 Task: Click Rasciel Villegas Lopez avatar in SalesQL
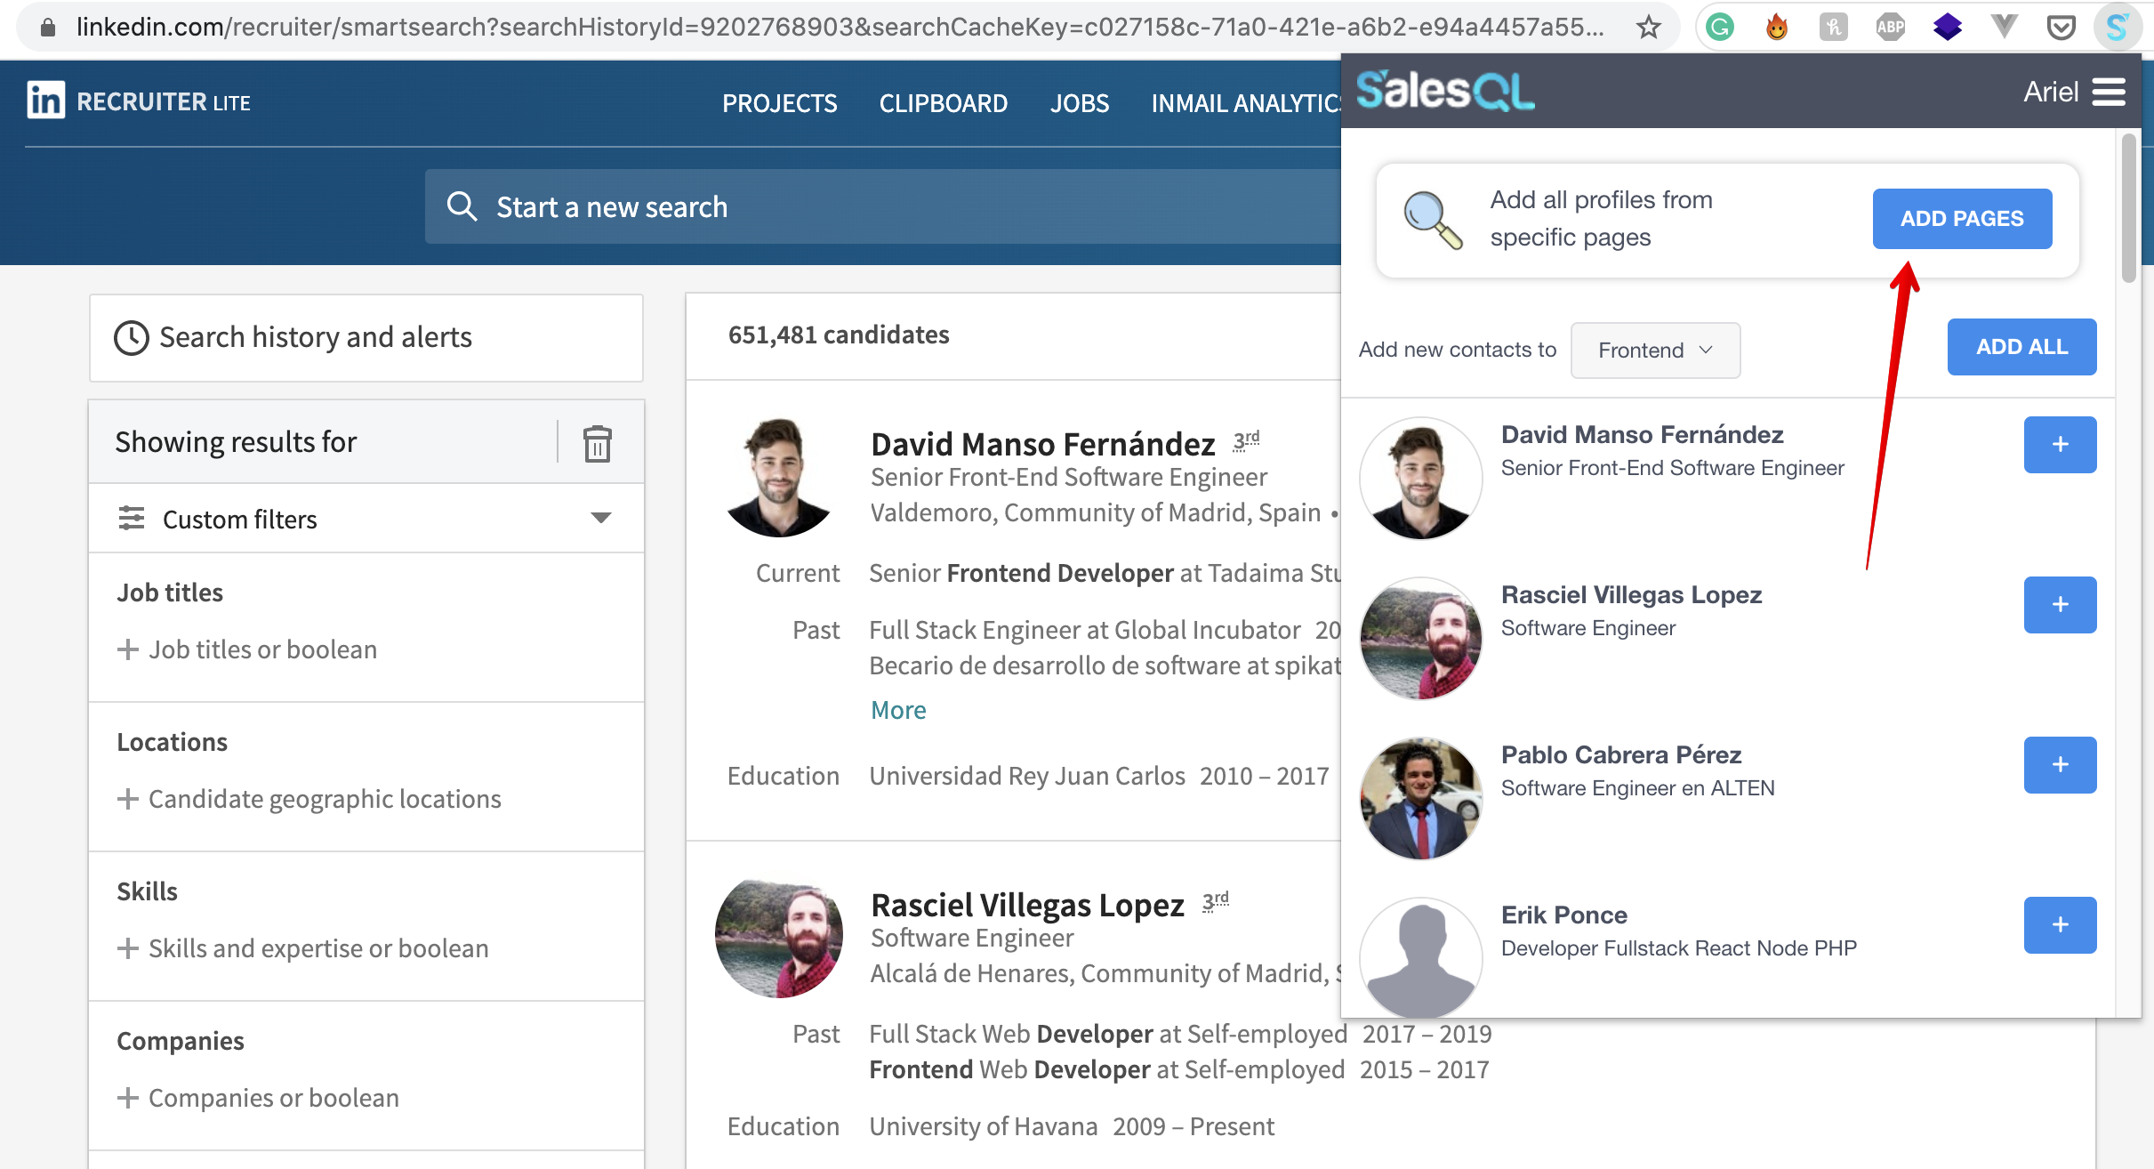click(1420, 639)
